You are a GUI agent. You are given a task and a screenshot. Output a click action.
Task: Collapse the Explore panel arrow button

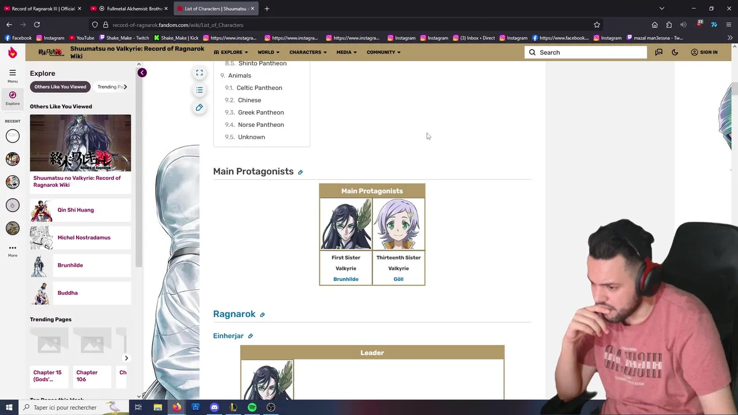pos(142,73)
